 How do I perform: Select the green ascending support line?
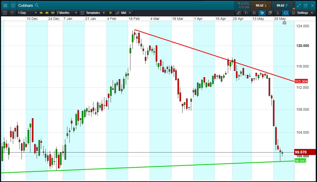coord(148,167)
